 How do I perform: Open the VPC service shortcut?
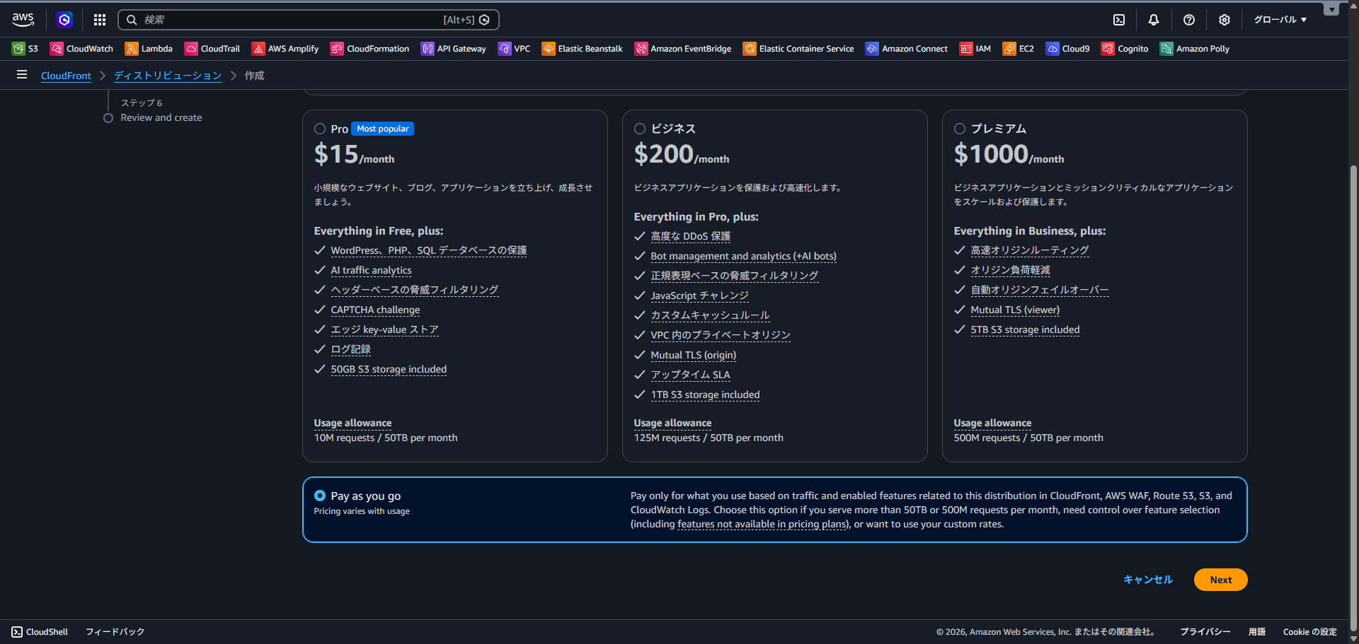[515, 49]
